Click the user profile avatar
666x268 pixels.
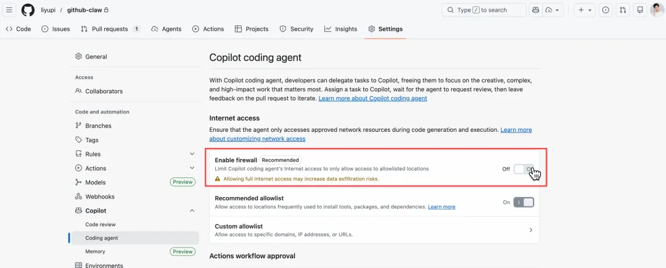tap(657, 10)
